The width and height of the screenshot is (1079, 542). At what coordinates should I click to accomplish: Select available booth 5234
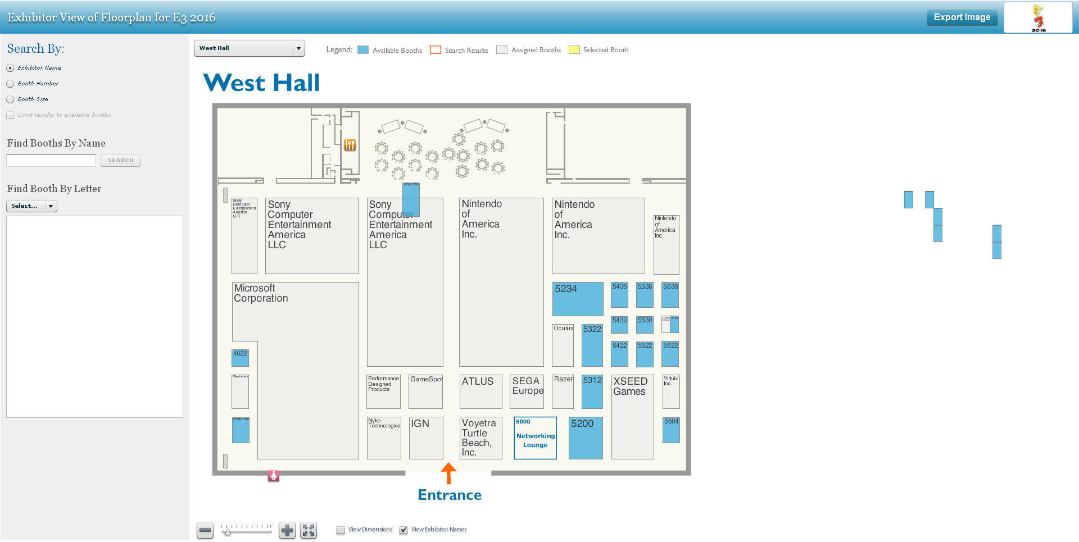click(578, 299)
